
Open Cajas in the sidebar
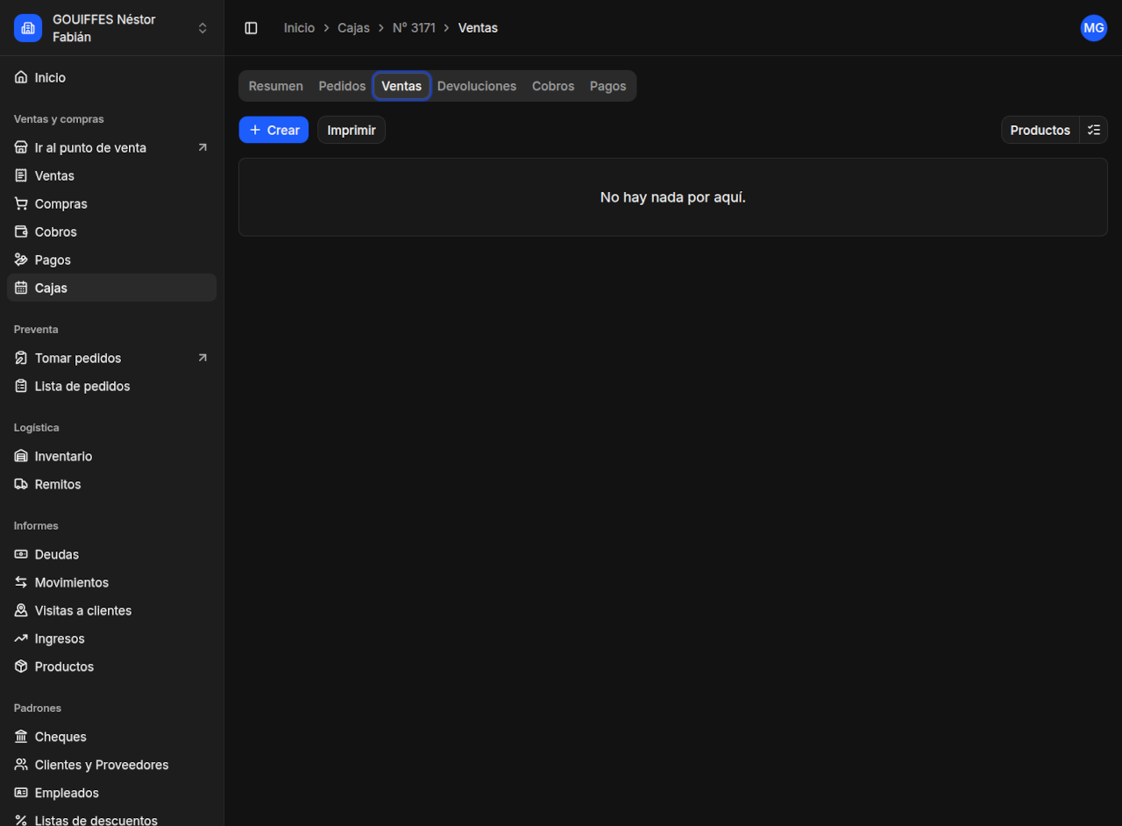coord(112,288)
